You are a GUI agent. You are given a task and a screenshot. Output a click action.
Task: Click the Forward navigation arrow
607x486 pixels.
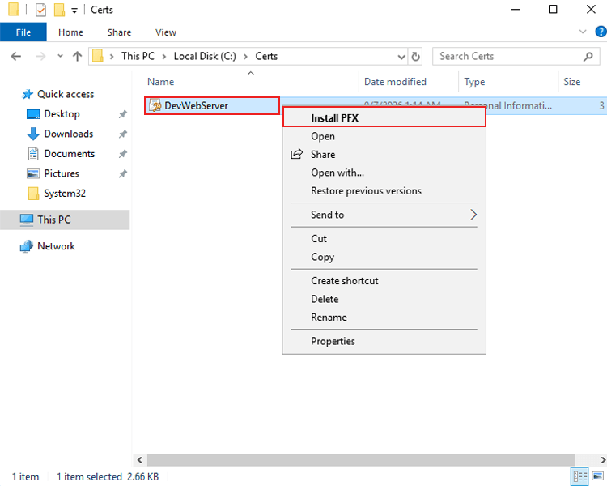tap(40, 57)
